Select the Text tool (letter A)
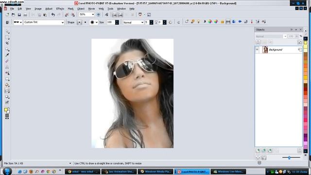The width and height of the screenshot is (311, 175). tap(7, 67)
